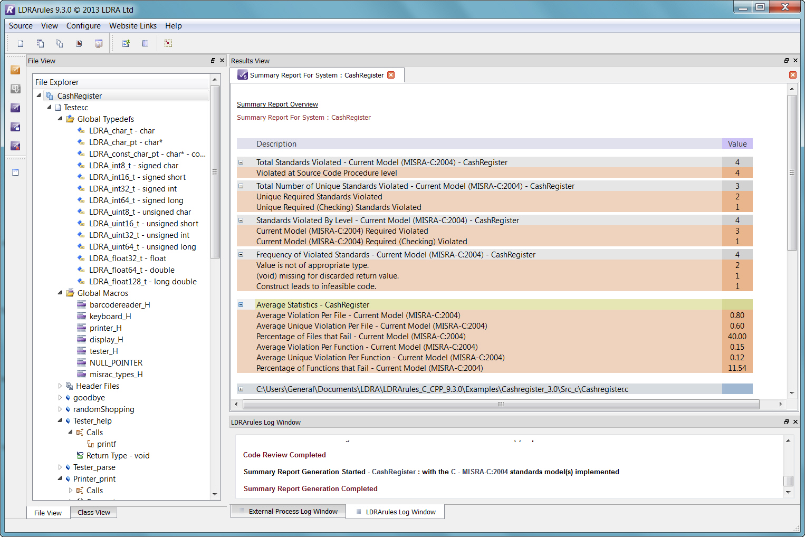Click the blank single-file icon in the top toolbar

[21, 44]
